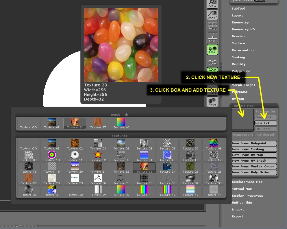Toggle the Antialiased option
The height and width of the screenshot is (229, 287).
pyautogui.click(x=265, y=134)
